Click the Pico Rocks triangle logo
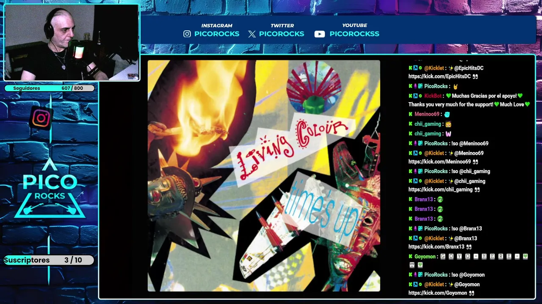The width and height of the screenshot is (542, 304). (x=50, y=189)
